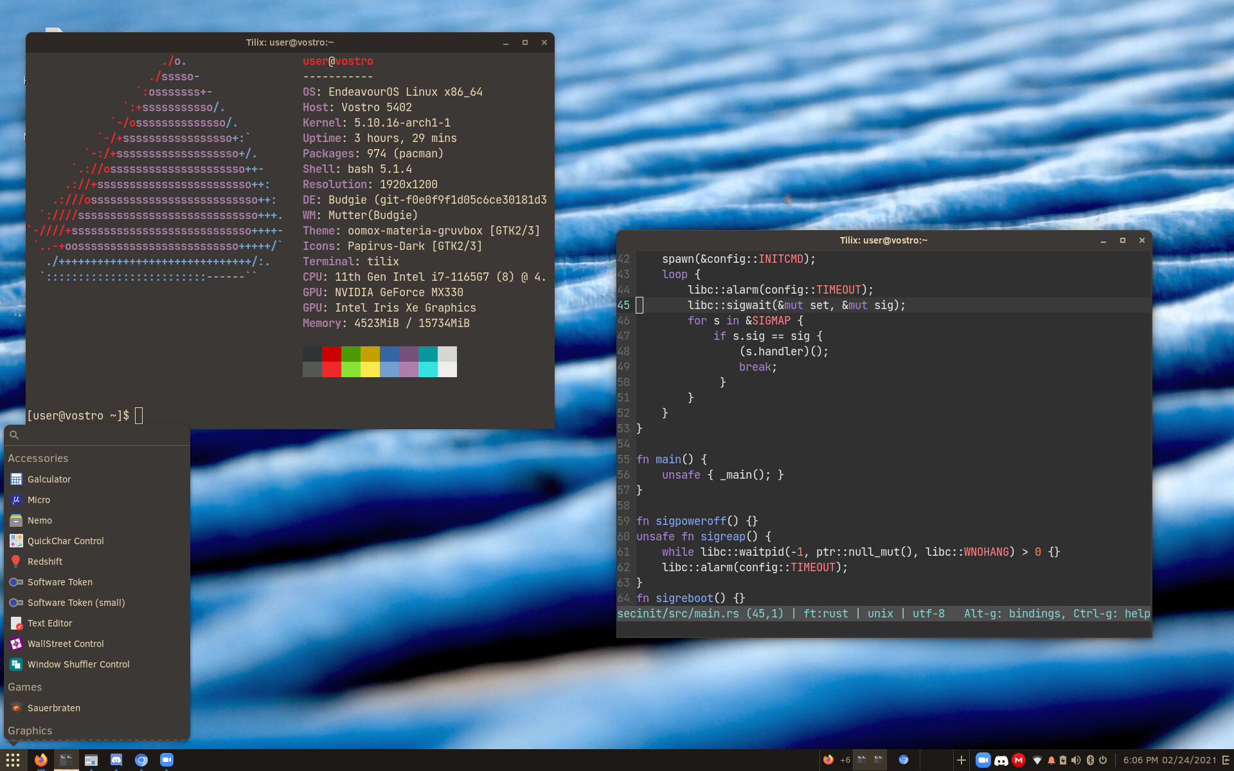Launch Micro from the Accessories list
The width and height of the screenshot is (1234, 771).
tap(97, 500)
